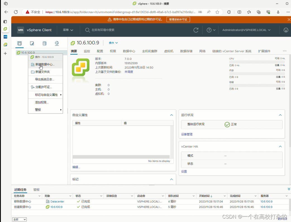Click the 编辑... link under custom attributes
291x222 pixels.
point(76,167)
